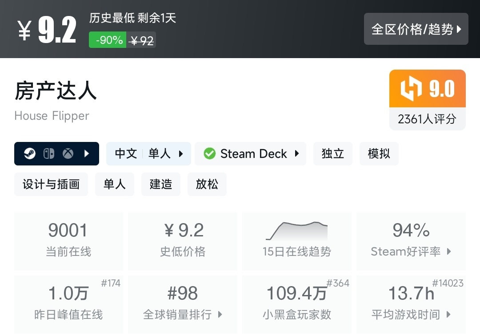Expand the platforms list arrow
This screenshot has height=334, width=480.
[87, 153]
